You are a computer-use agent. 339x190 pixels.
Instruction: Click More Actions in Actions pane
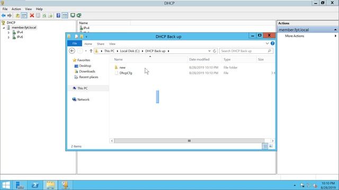coord(295,36)
